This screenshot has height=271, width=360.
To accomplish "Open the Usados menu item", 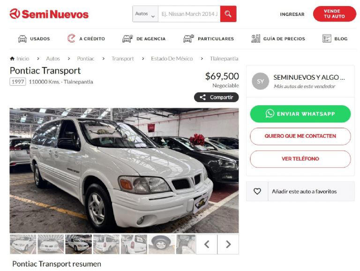I will point(34,38).
